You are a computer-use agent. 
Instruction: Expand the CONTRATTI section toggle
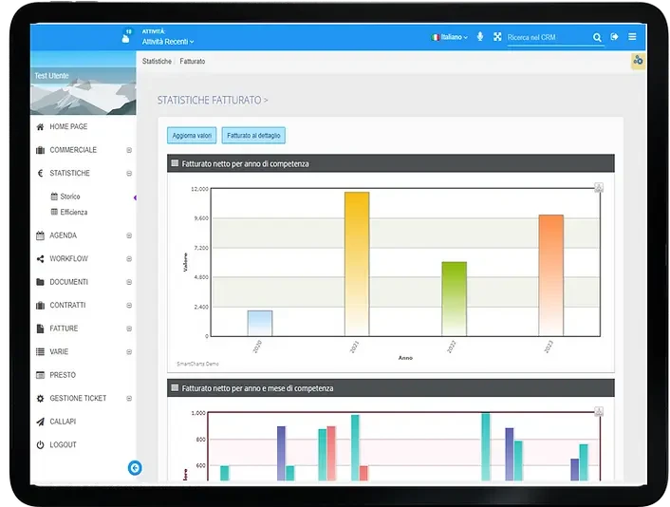coord(129,305)
